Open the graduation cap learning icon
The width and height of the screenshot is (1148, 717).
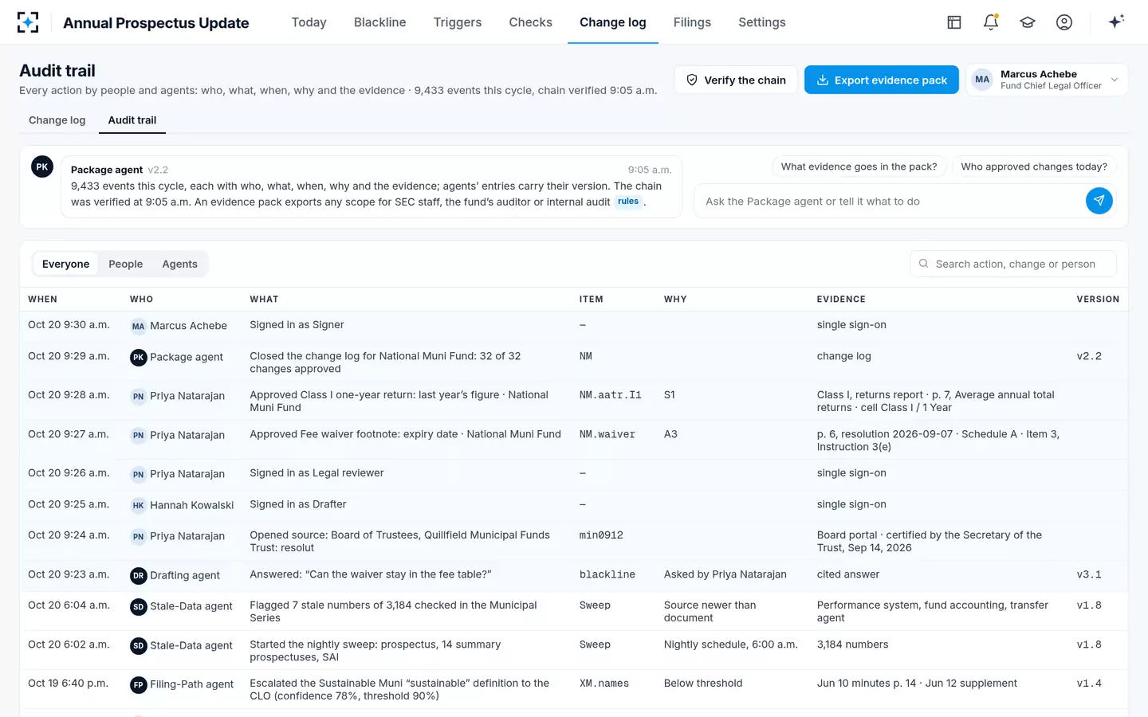pyautogui.click(x=1028, y=22)
